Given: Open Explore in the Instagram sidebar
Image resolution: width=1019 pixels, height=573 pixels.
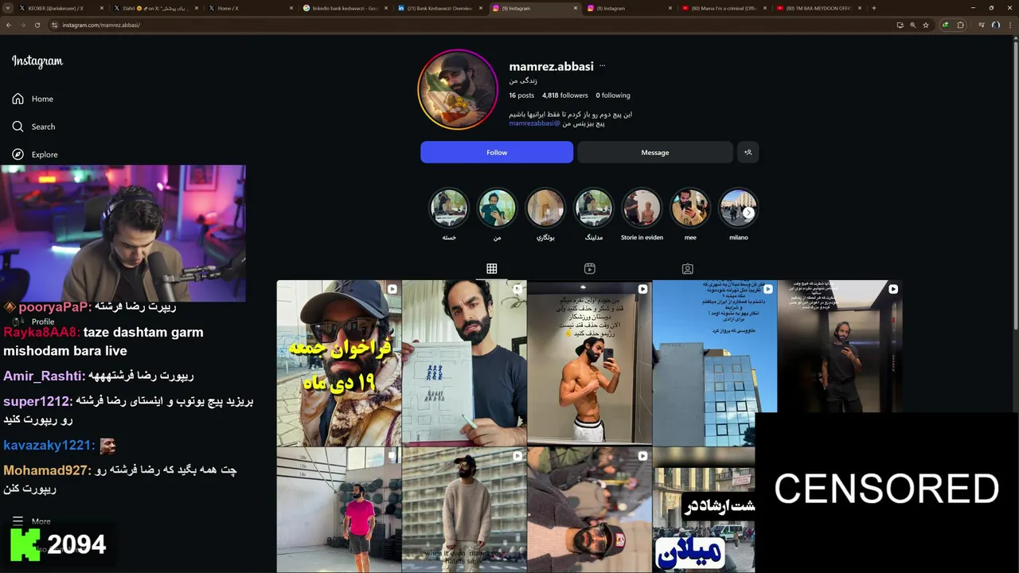Looking at the screenshot, I should click(x=35, y=154).
